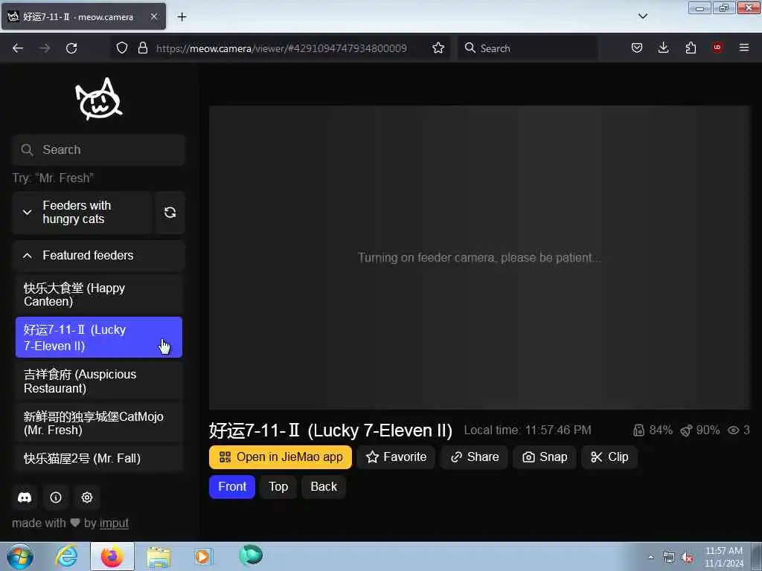Click the uBlock Origin toolbar icon
The image size is (762, 571).
(717, 48)
